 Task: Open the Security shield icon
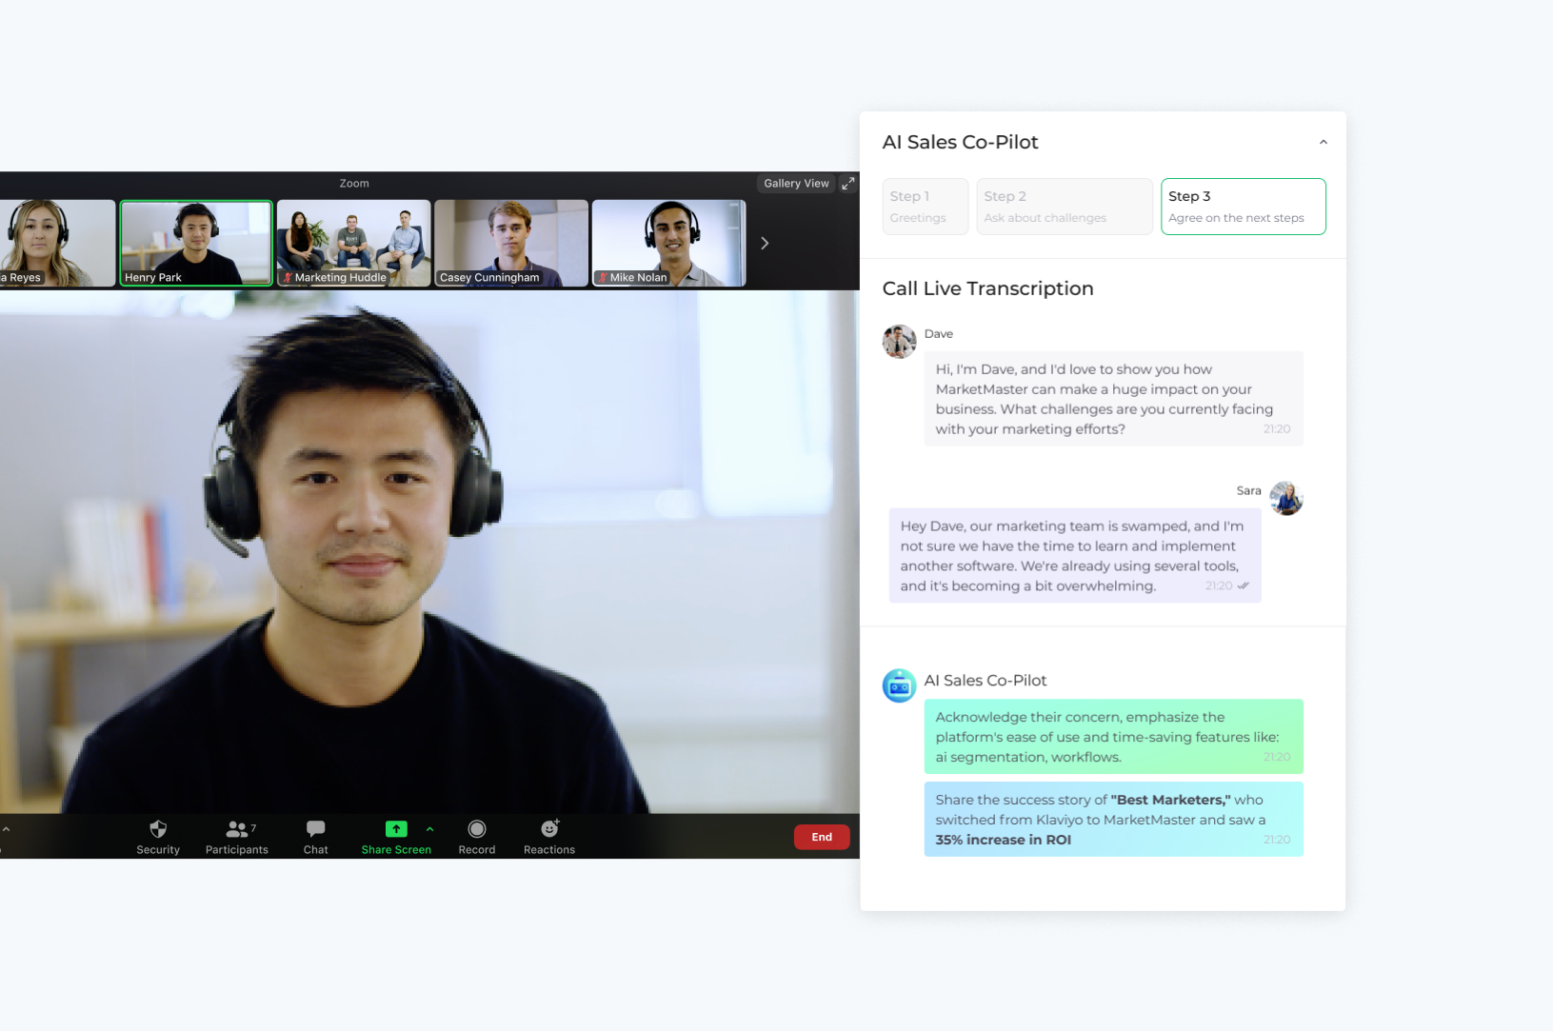tap(158, 829)
